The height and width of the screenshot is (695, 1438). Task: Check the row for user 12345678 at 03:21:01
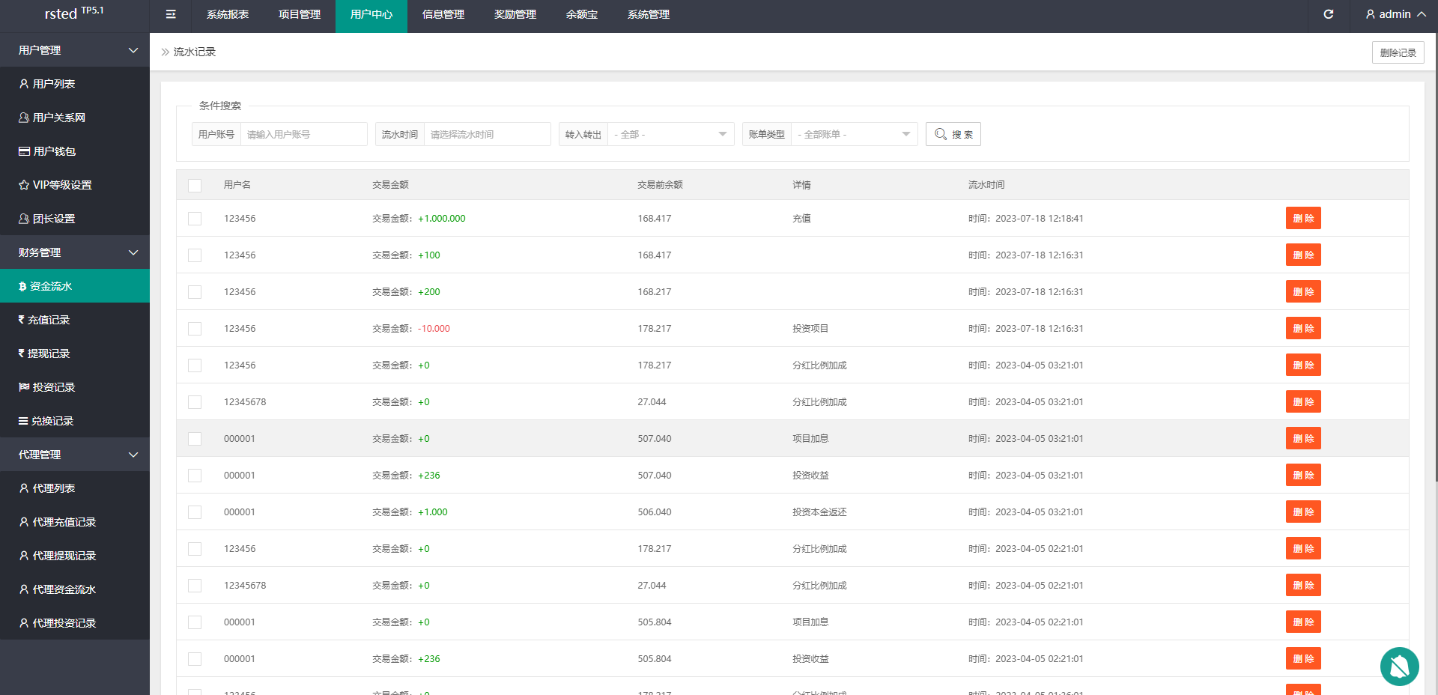[x=195, y=402]
